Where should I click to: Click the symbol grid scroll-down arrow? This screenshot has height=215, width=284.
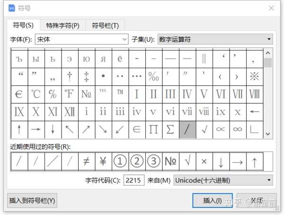point(268,134)
